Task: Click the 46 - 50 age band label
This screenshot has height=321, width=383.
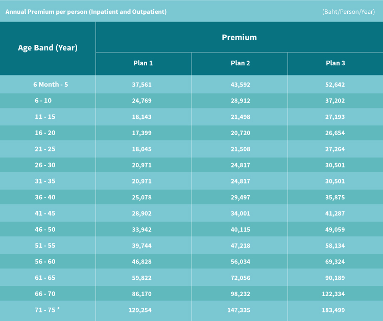Action: 45,229
